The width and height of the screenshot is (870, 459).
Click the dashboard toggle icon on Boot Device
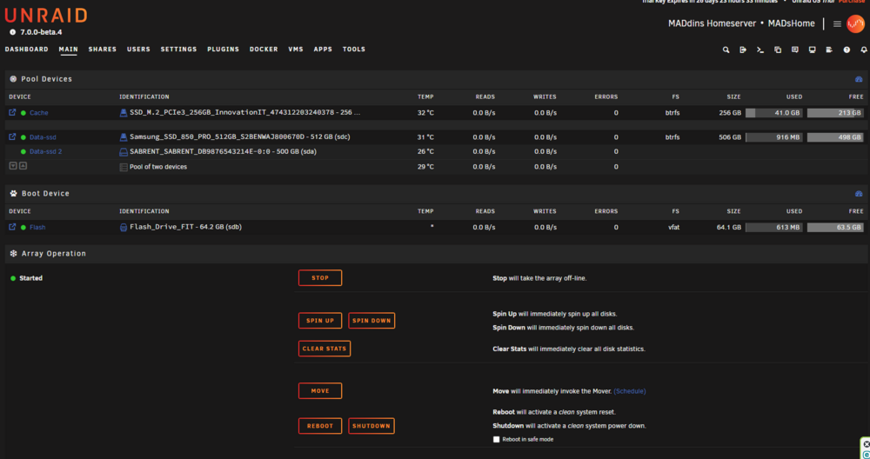click(859, 194)
